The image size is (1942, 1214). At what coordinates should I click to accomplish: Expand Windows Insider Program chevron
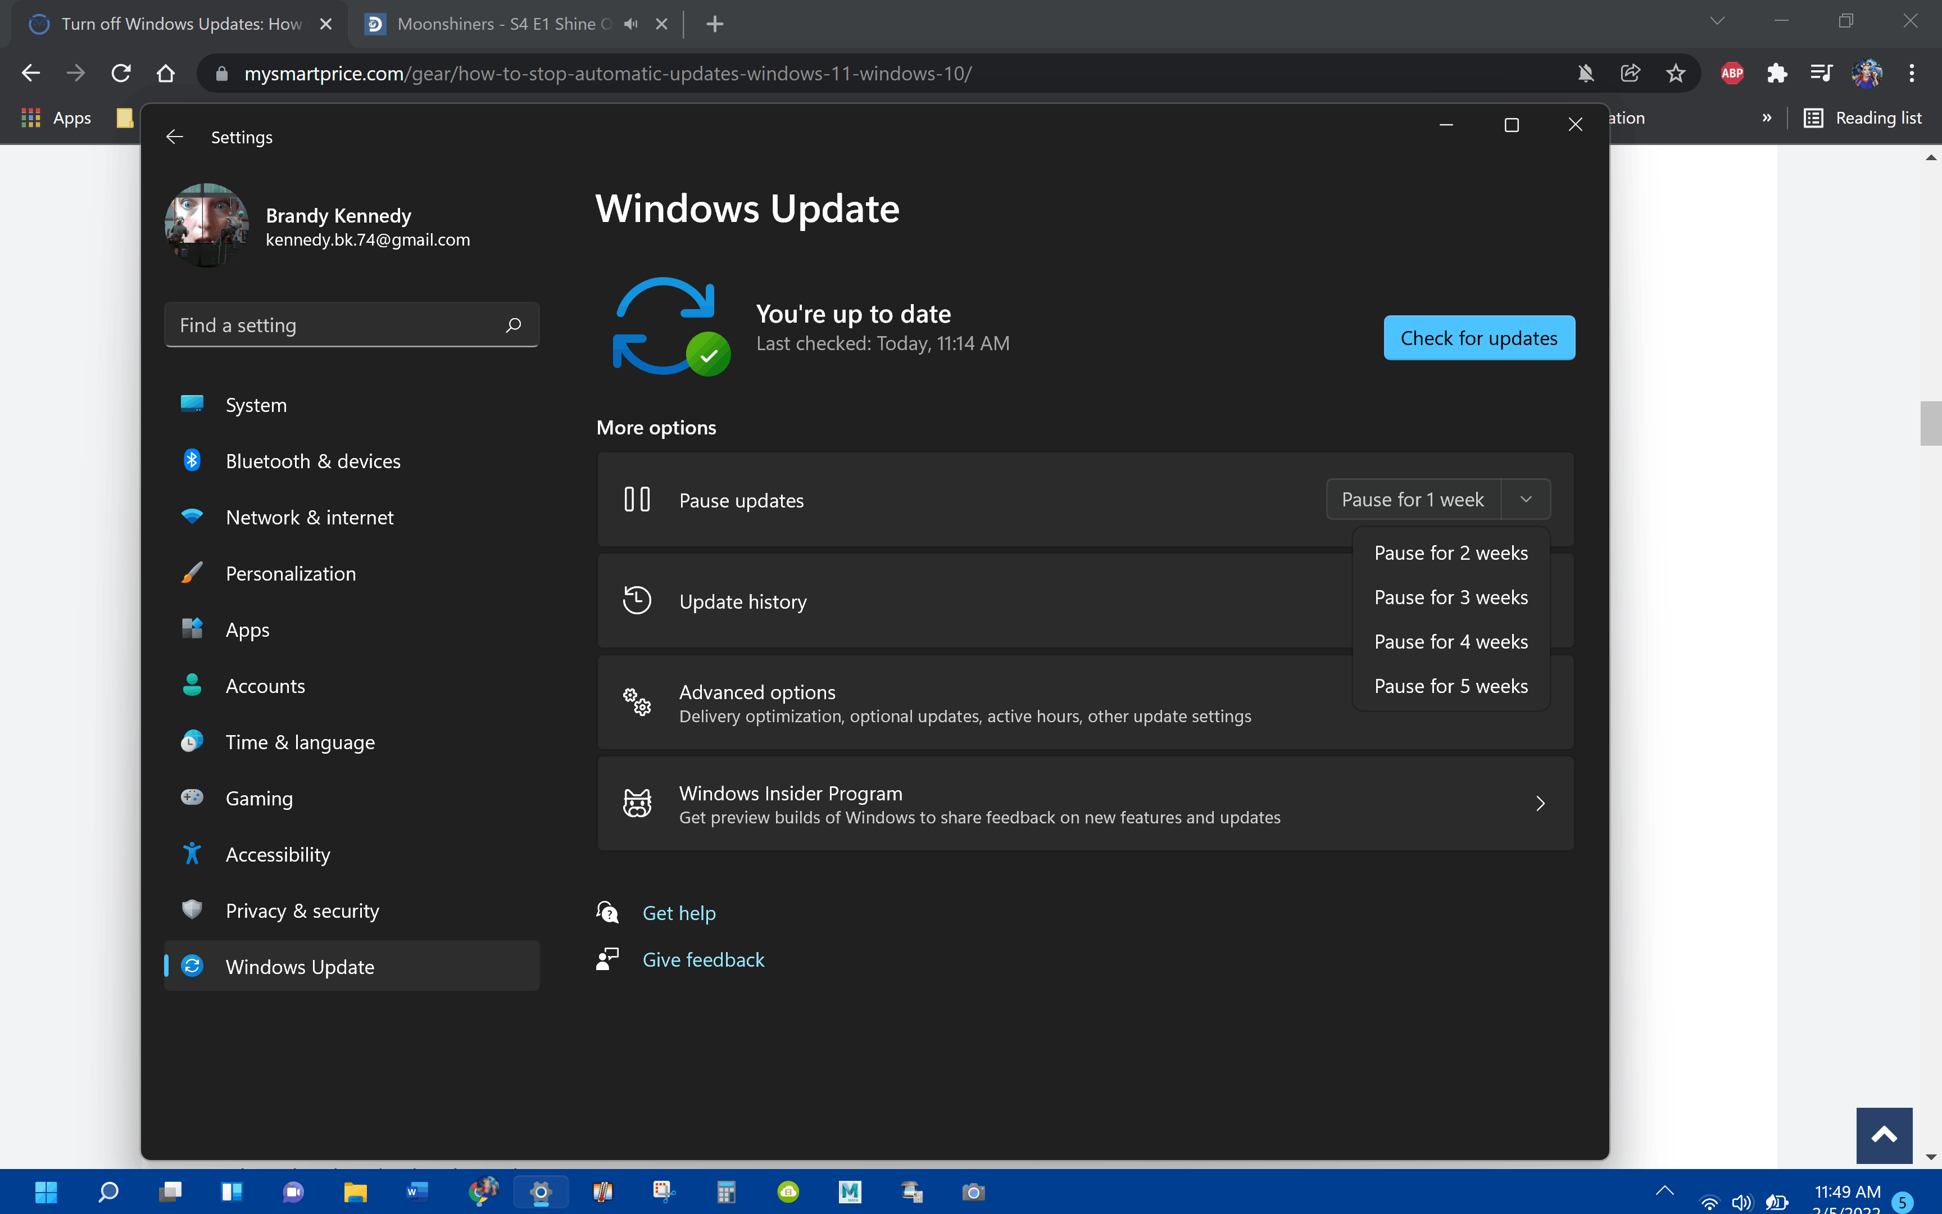pyautogui.click(x=1540, y=804)
